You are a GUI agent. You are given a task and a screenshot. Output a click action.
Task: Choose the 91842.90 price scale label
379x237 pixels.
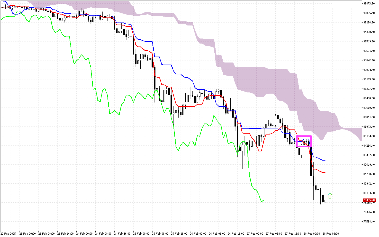coord(370,60)
